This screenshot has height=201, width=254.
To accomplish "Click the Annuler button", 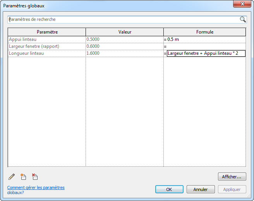I will 201,189.
